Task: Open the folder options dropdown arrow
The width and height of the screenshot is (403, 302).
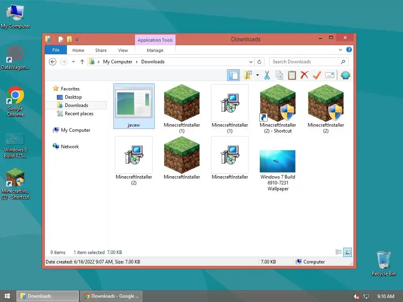Action: (257, 75)
